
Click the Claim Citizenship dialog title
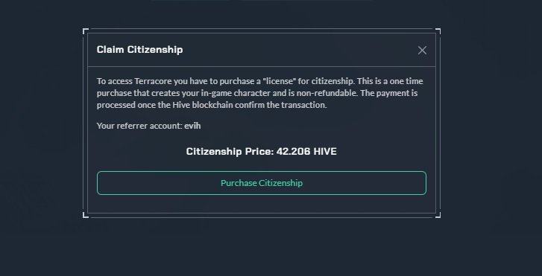tap(139, 50)
